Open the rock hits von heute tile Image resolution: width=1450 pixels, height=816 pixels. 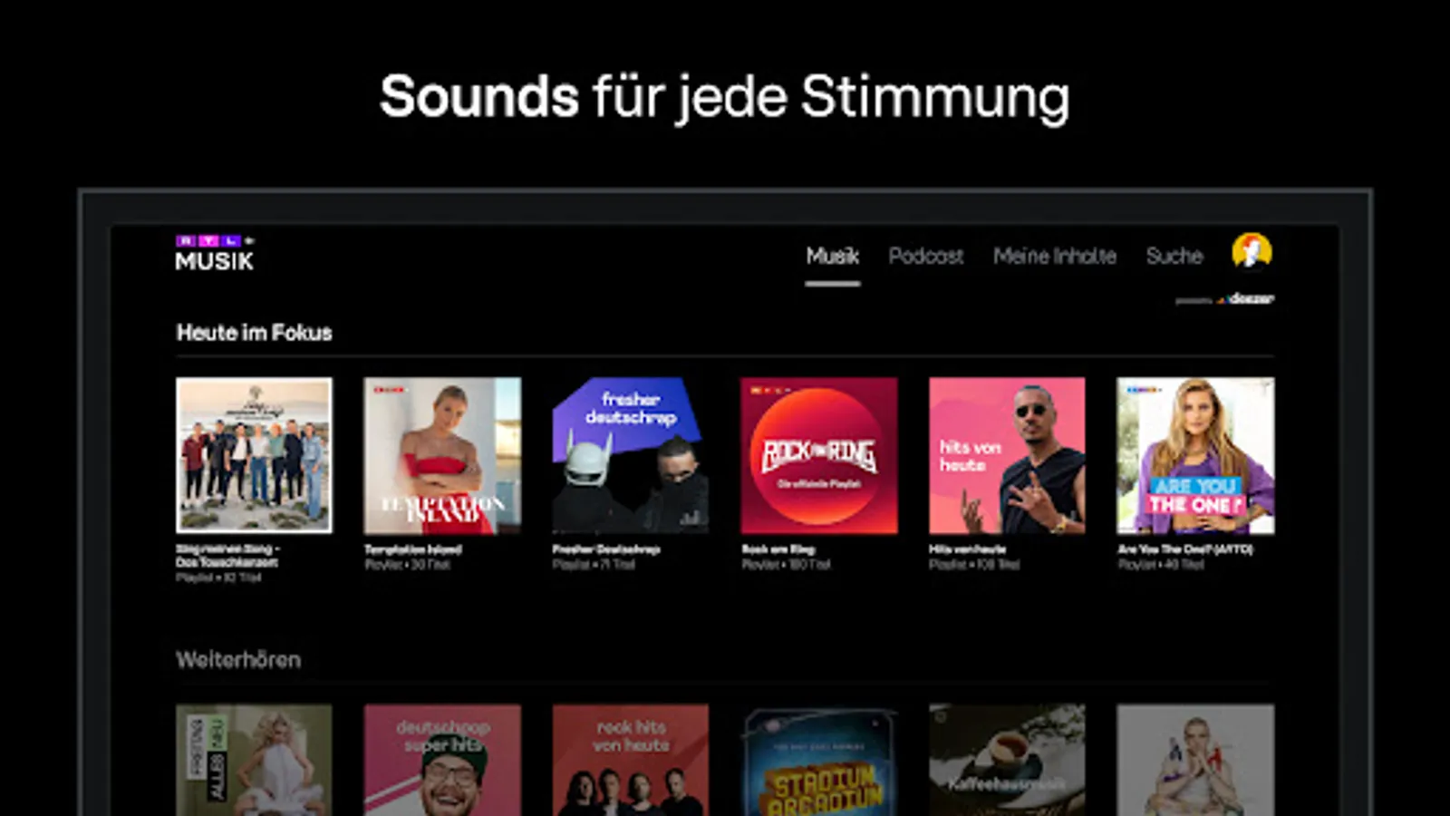tap(631, 760)
